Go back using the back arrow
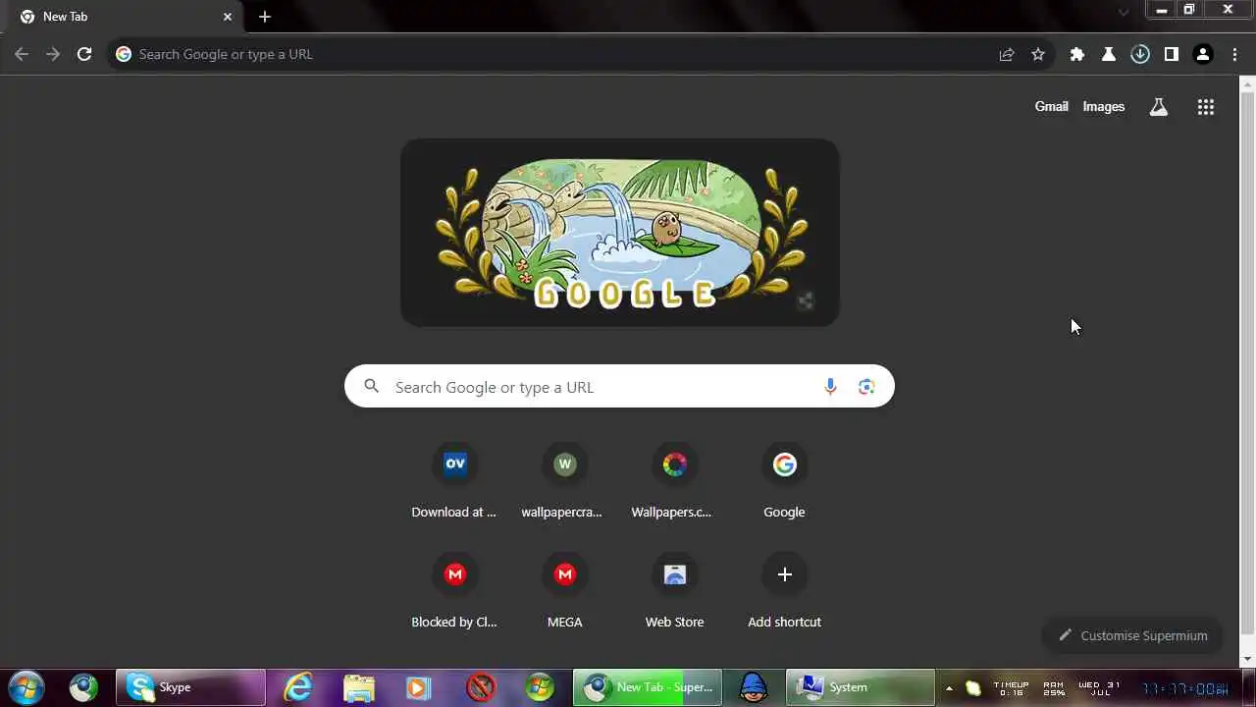The width and height of the screenshot is (1256, 707). tap(22, 54)
